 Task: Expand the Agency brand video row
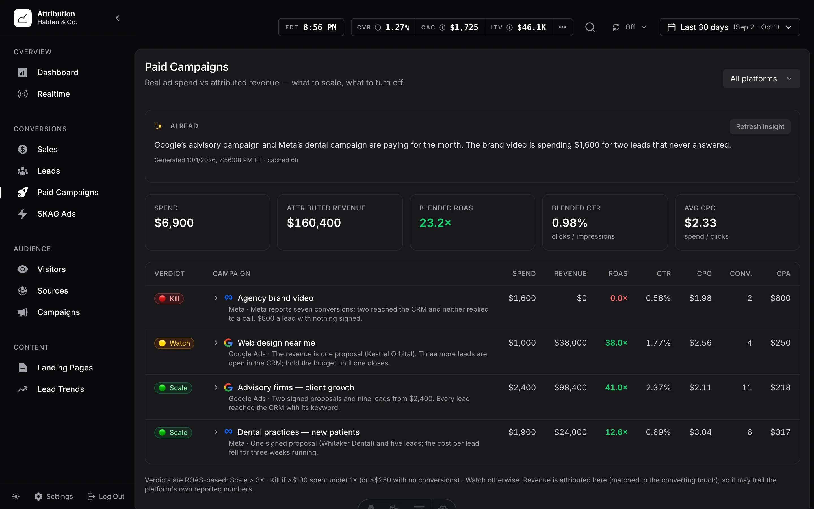tap(216, 298)
